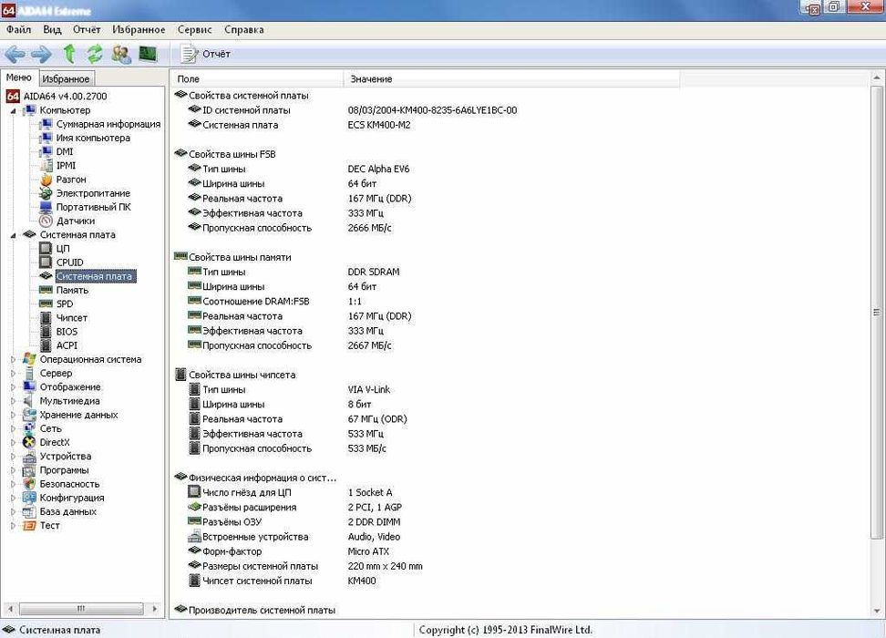The height and width of the screenshot is (638, 886).
Task: Click the green Up arrow toolbar icon
Action: coord(69,54)
